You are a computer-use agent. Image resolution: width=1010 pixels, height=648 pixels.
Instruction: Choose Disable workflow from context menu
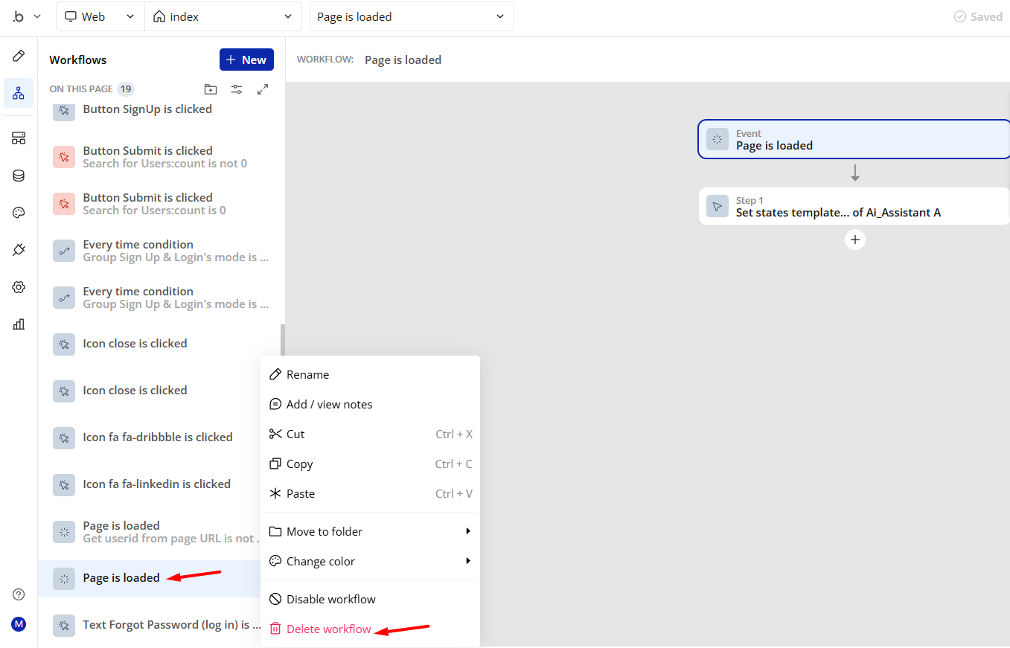(330, 599)
